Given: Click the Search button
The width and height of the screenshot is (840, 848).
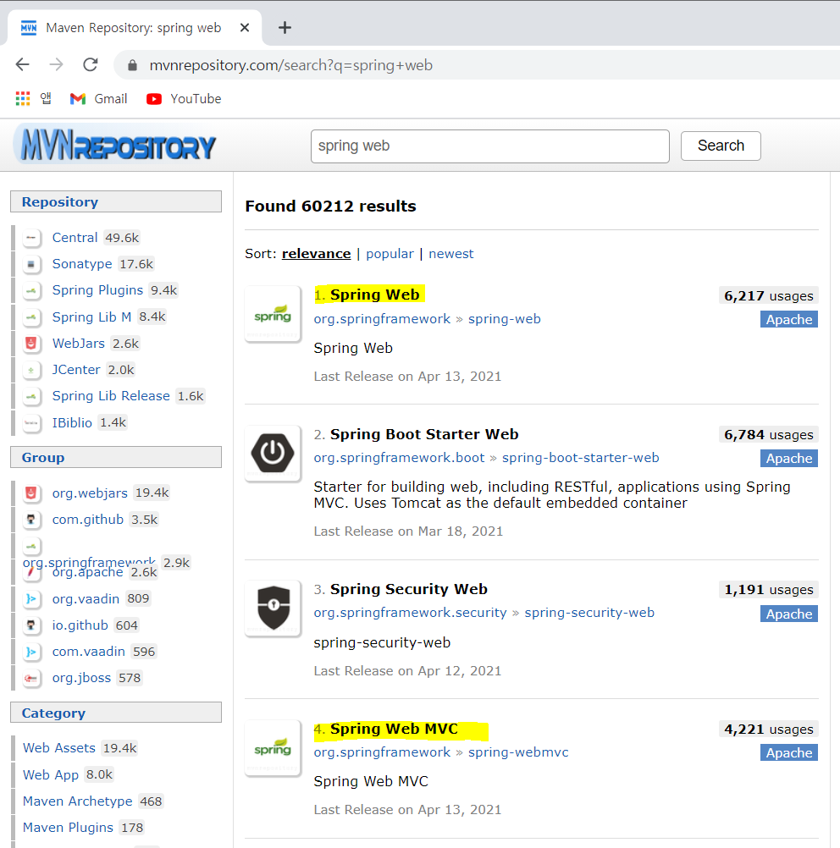Looking at the screenshot, I should 721,146.
